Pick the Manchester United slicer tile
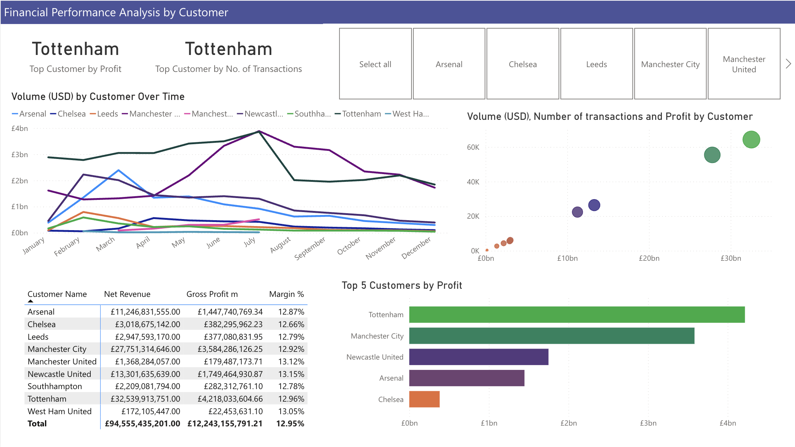 pyautogui.click(x=744, y=64)
